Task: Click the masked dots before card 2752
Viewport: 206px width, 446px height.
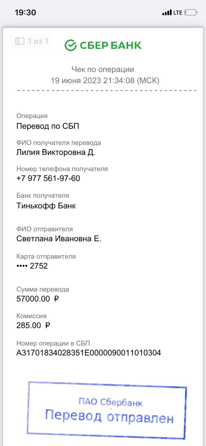Action: (x=22, y=266)
